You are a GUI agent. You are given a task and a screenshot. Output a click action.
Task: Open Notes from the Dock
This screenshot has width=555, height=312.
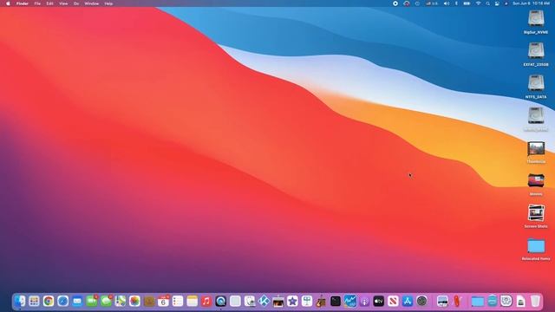(x=193, y=301)
